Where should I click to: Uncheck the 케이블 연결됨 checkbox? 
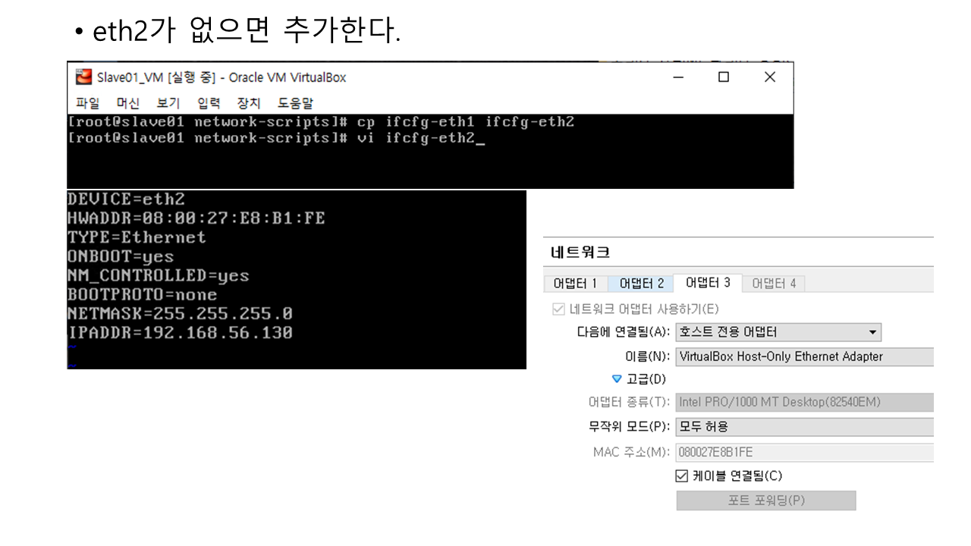(681, 476)
